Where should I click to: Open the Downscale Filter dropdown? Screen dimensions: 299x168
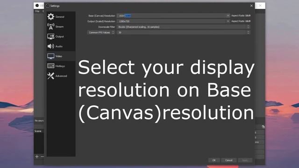pyautogui.click(x=184, y=27)
